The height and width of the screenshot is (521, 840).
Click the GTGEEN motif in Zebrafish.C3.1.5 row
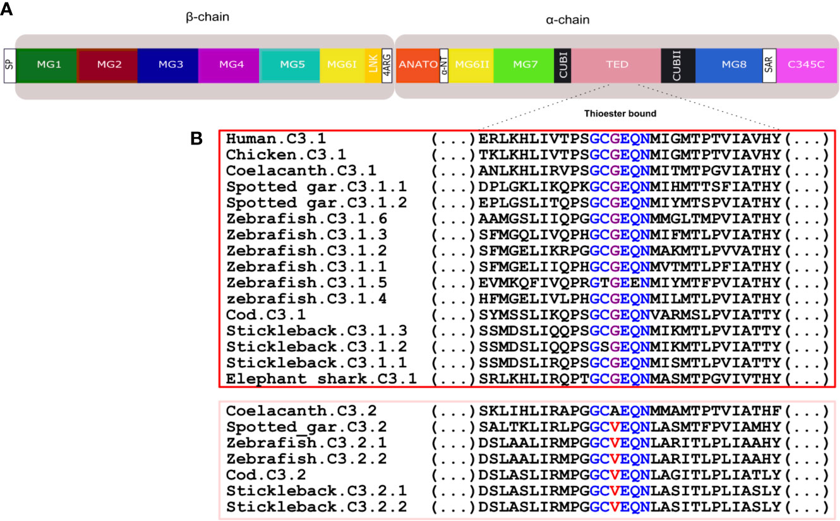click(620, 283)
